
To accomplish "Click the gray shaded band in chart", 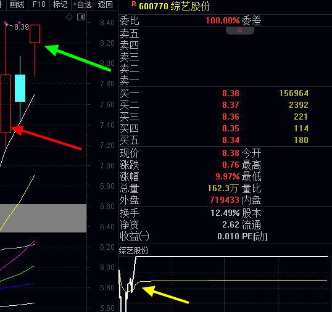I will coord(43,218).
